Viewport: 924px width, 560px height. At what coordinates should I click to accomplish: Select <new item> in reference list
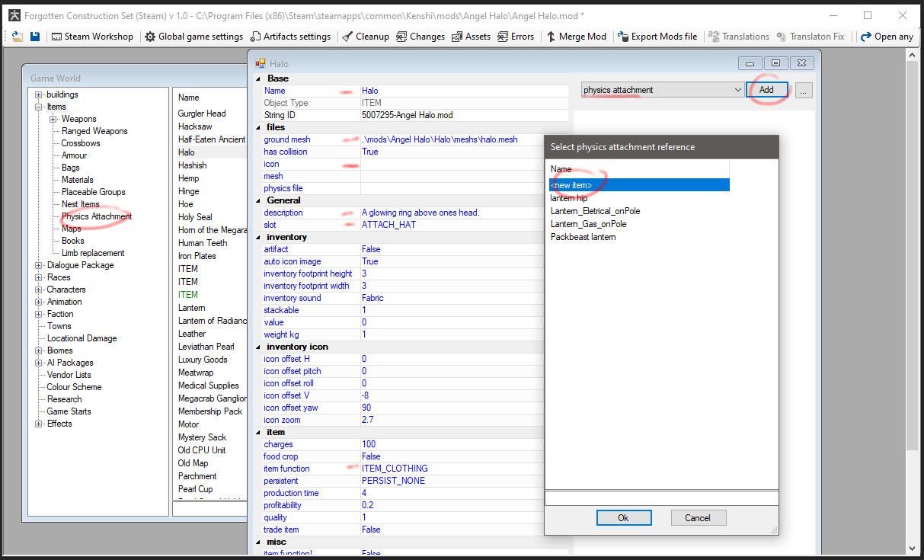click(x=639, y=185)
